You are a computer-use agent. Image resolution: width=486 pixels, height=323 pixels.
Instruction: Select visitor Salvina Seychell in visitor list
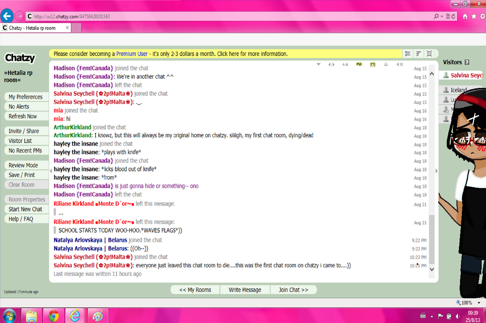point(462,76)
